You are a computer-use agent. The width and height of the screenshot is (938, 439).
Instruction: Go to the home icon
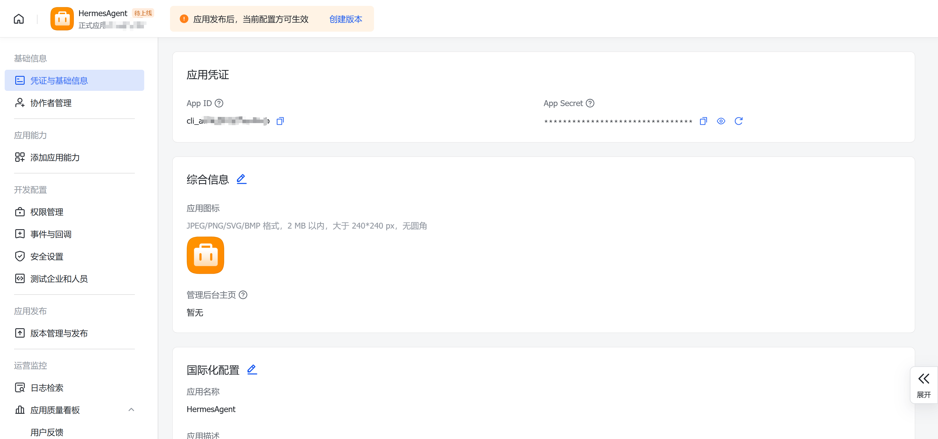point(18,19)
